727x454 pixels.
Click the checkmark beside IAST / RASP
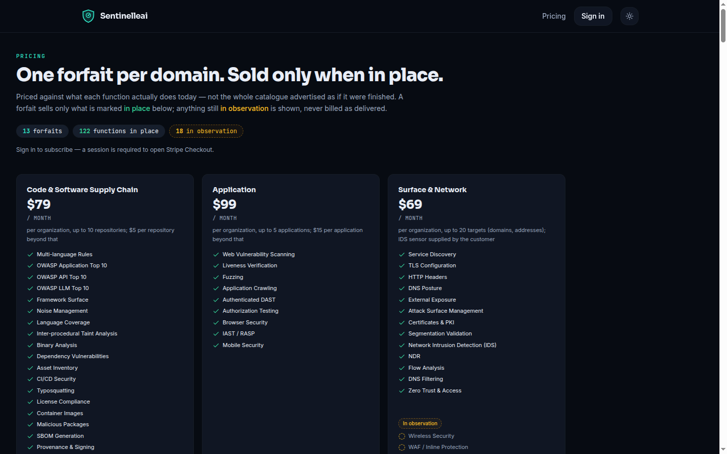coord(216,334)
